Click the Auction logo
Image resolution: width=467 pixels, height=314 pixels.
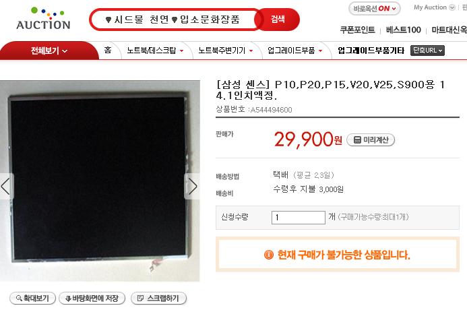click(x=43, y=18)
